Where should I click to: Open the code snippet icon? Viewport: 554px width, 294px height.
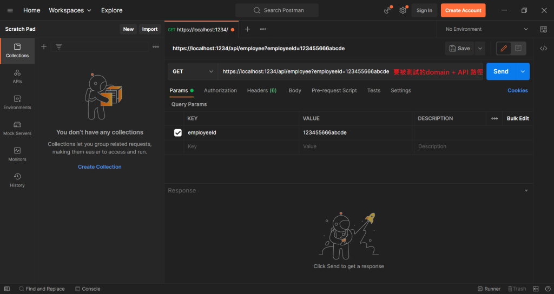pyautogui.click(x=544, y=48)
